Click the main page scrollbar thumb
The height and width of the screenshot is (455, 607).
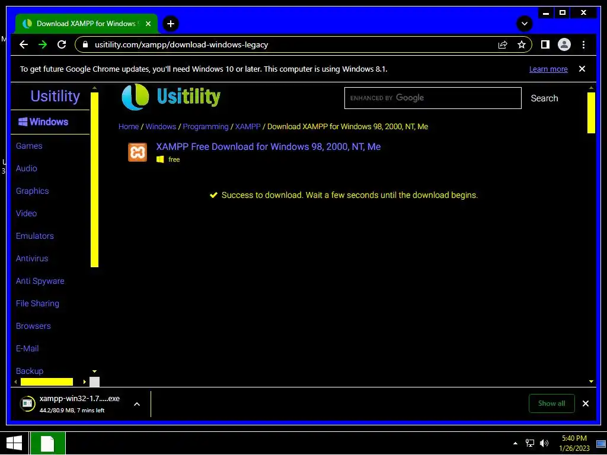tap(591, 113)
